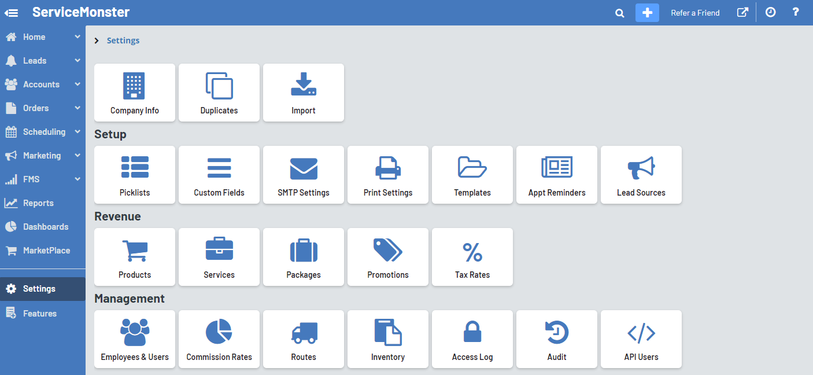Open the Company Info building icon
This screenshot has height=375, width=813.
click(x=134, y=86)
